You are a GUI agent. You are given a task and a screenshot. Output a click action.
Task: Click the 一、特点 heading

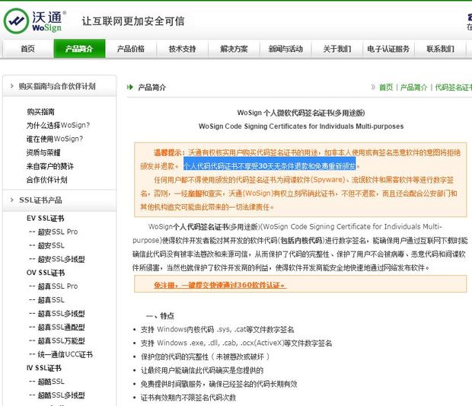coord(160,316)
